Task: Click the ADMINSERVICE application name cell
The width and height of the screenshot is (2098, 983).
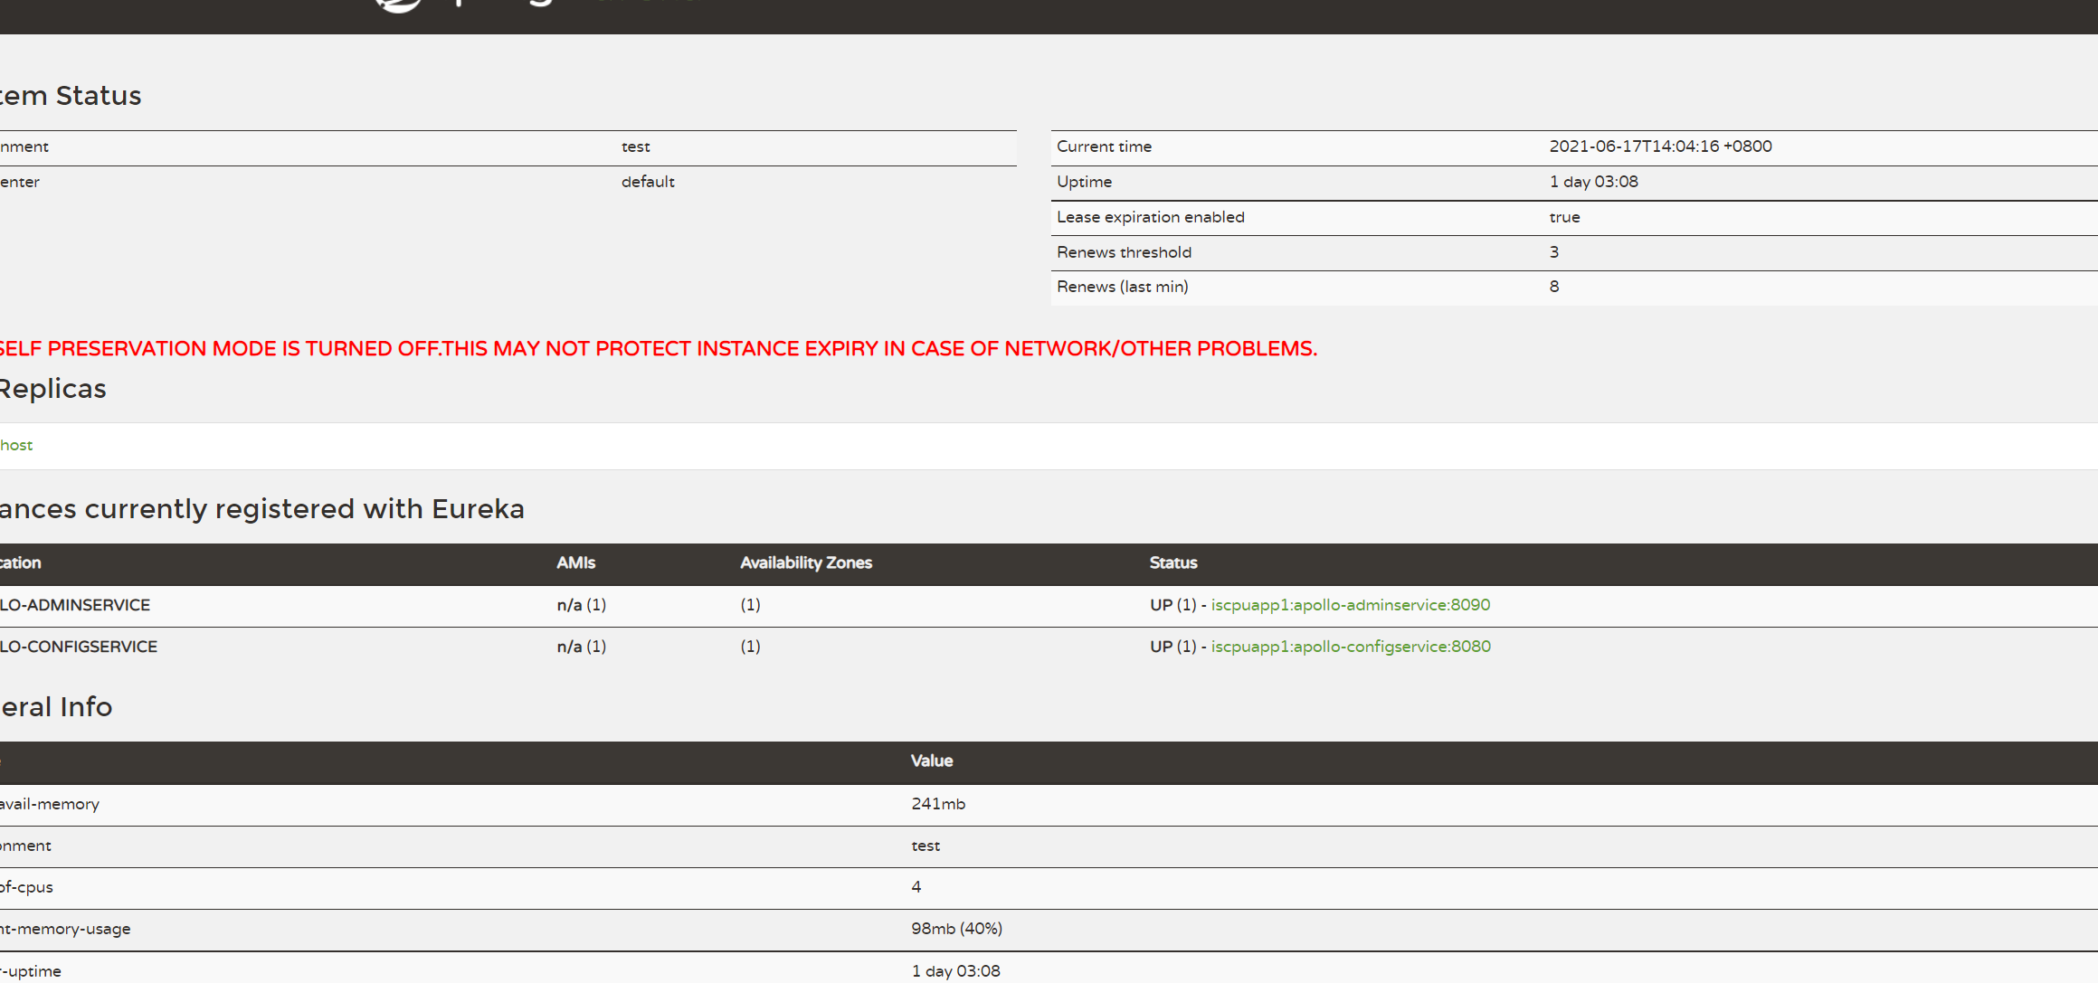Action: pos(75,605)
